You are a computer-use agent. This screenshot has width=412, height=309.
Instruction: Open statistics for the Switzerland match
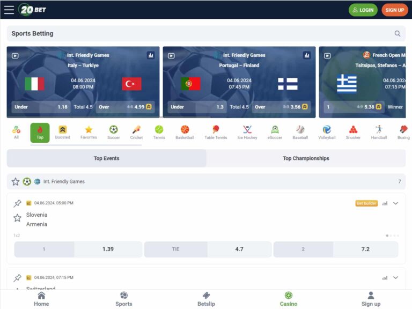[x=385, y=277]
